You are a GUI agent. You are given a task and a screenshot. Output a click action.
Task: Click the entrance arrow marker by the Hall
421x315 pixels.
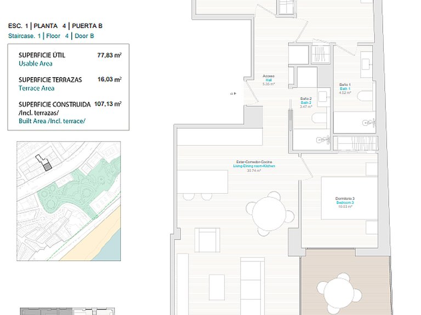233,94
